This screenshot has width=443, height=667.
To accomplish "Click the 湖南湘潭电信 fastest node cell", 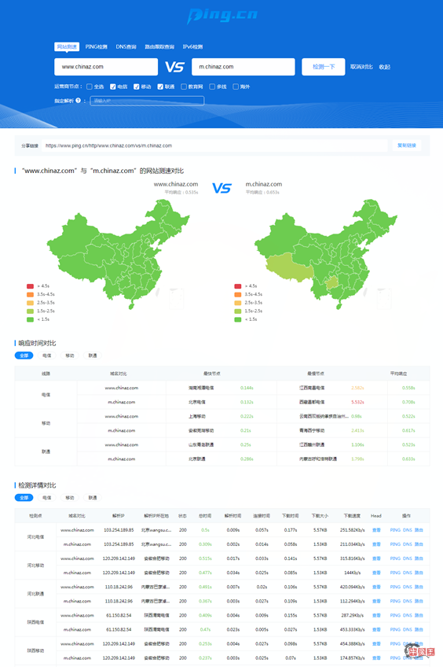I will (201, 388).
